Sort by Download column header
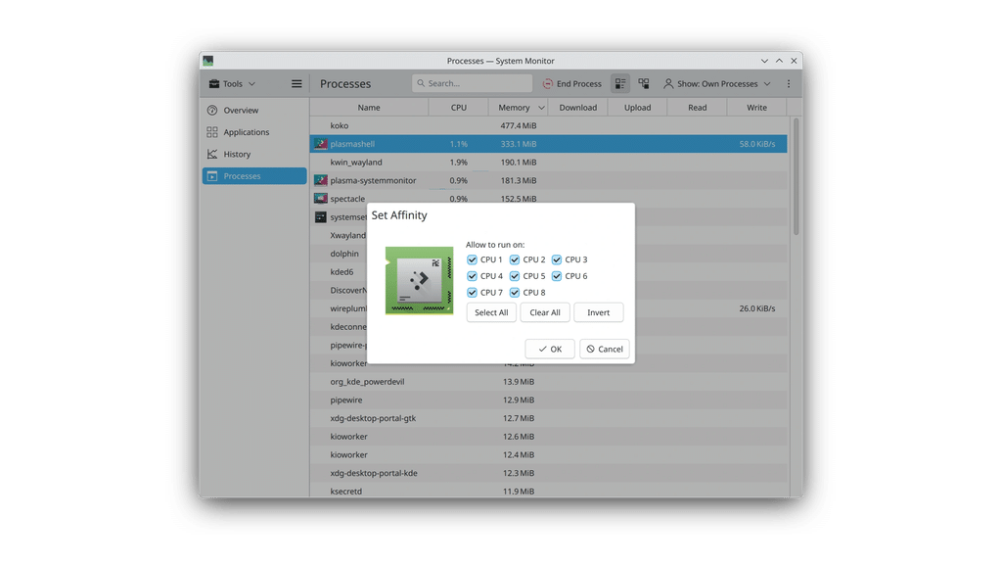This screenshot has height=564, width=1002. pyautogui.click(x=577, y=108)
